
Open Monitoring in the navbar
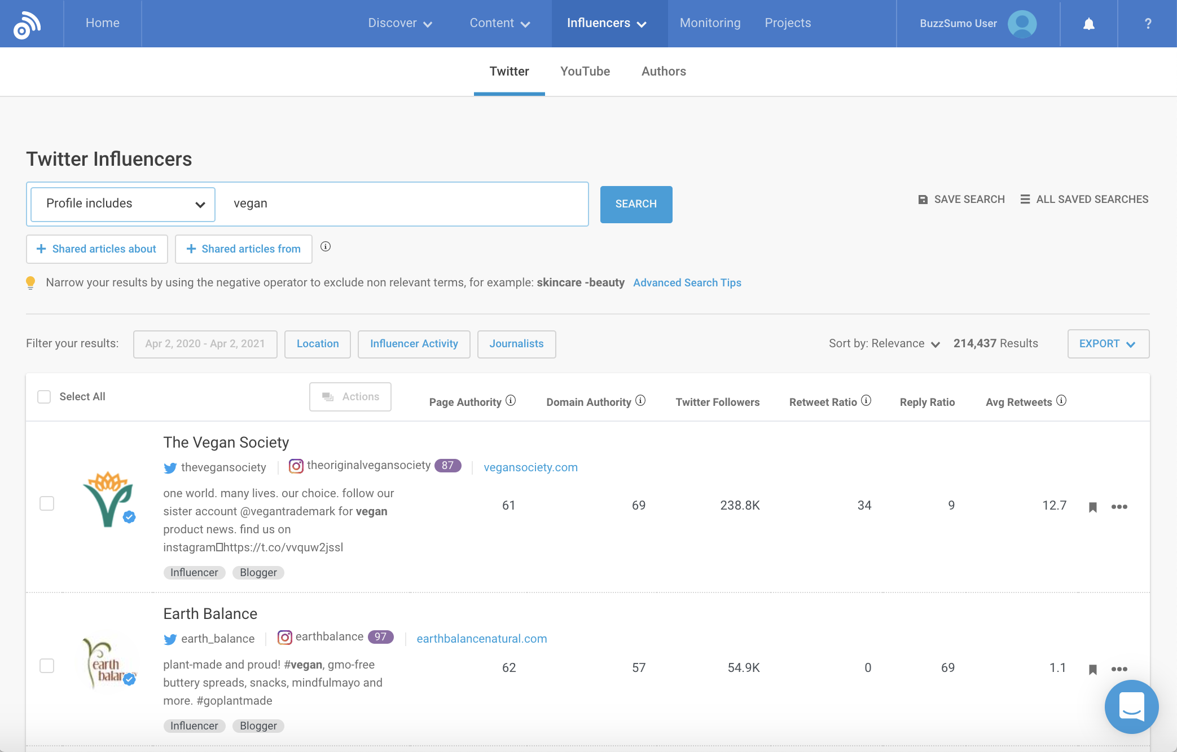point(710,23)
